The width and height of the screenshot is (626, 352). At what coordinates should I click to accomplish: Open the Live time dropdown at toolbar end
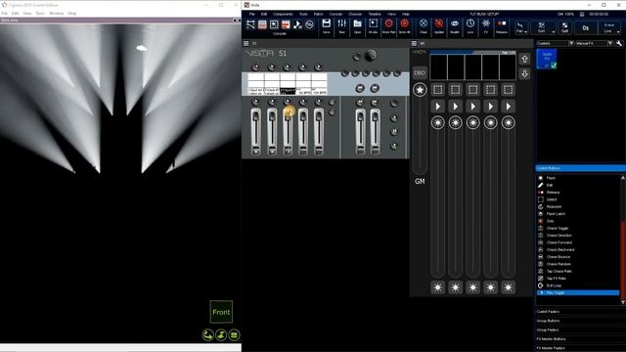click(609, 27)
